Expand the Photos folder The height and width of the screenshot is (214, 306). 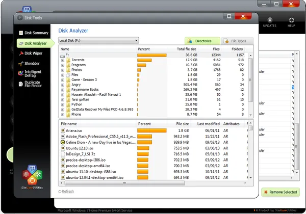coord(63,70)
